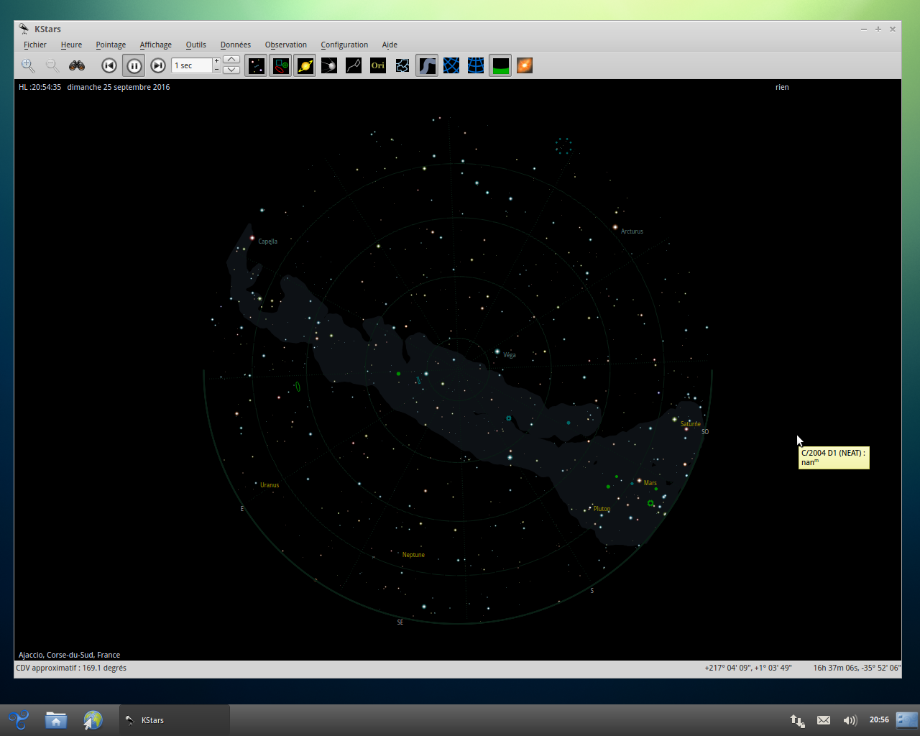This screenshot has width=920, height=736.
Task: Open the find object binoculars tool
Action: click(77, 65)
